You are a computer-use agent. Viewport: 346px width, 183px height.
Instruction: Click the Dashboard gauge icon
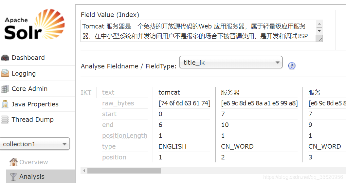tap(5, 58)
